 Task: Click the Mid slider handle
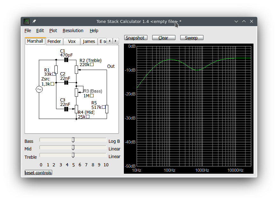point(73,148)
